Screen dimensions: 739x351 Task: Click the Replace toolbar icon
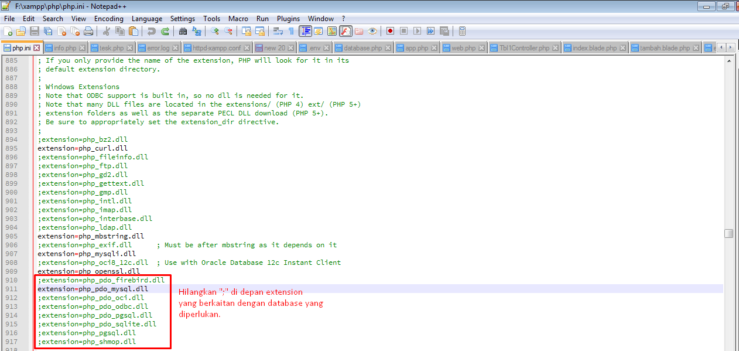(195, 30)
